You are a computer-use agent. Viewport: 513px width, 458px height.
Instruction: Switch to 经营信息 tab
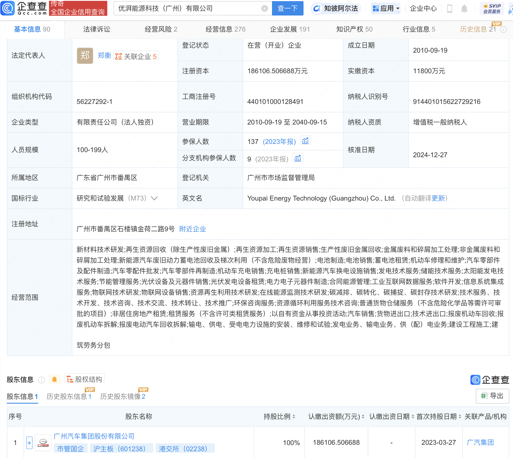coord(226,29)
